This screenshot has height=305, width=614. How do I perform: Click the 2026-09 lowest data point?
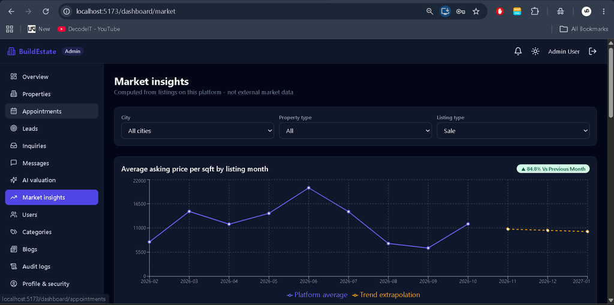[x=428, y=248]
